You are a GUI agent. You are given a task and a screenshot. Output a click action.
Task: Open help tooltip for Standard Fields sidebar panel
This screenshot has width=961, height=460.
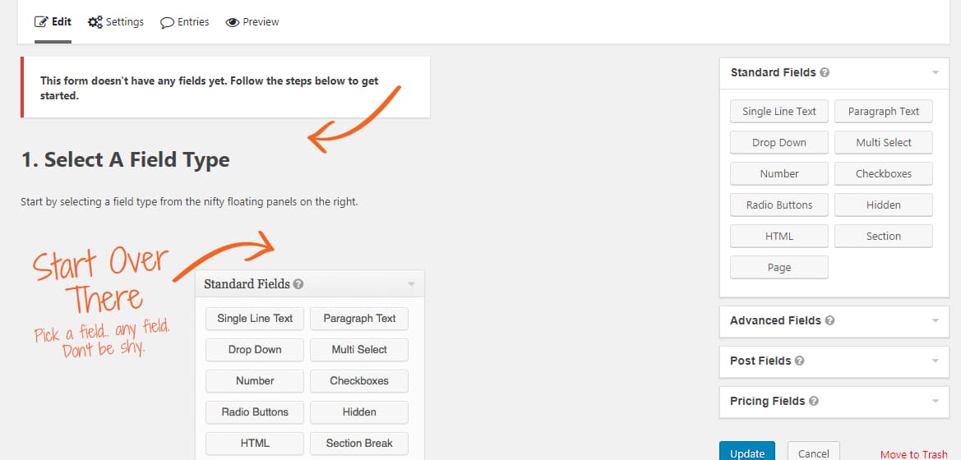(825, 72)
